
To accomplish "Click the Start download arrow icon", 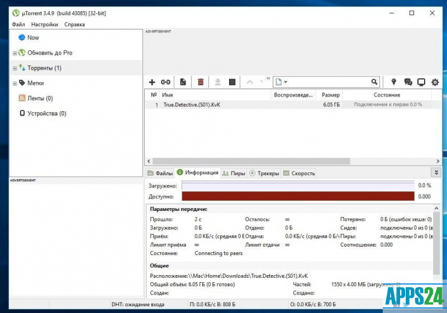I will pyautogui.click(x=218, y=82).
